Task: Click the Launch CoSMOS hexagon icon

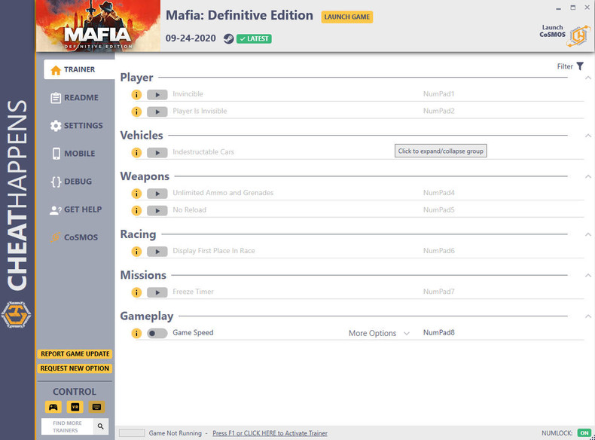Action: [578, 36]
